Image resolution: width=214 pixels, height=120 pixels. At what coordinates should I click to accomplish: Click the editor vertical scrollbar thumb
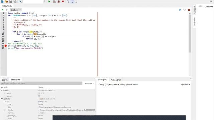pos(190,33)
